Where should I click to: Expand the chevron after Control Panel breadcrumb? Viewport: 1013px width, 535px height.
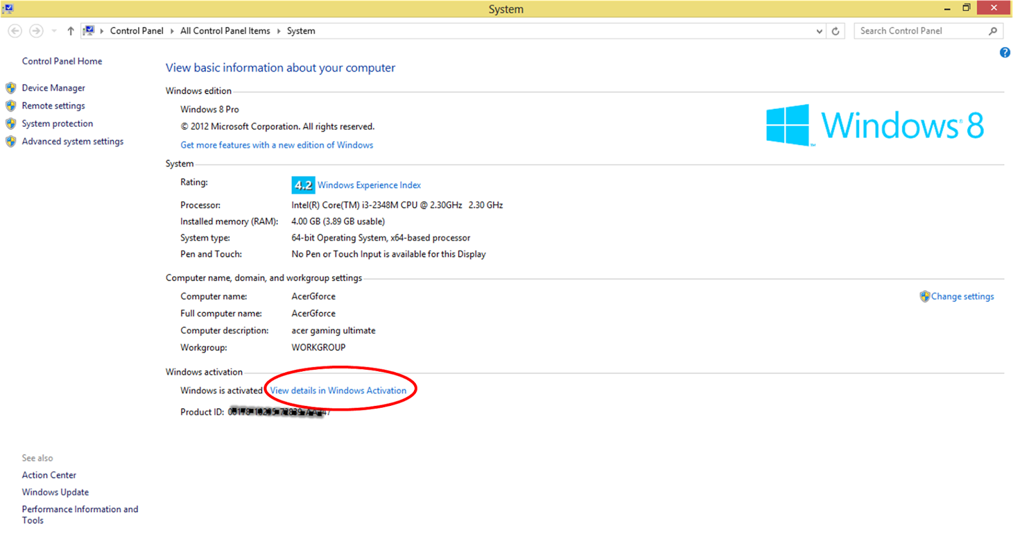tap(172, 30)
